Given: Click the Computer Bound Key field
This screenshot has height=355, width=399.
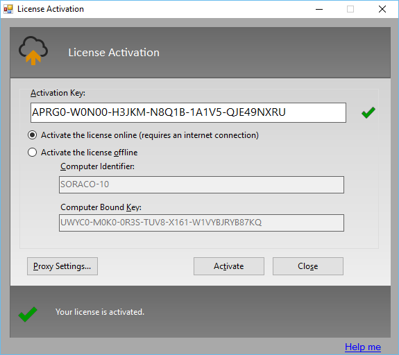Looking at the screenshot, I should [x=201, y=223].
